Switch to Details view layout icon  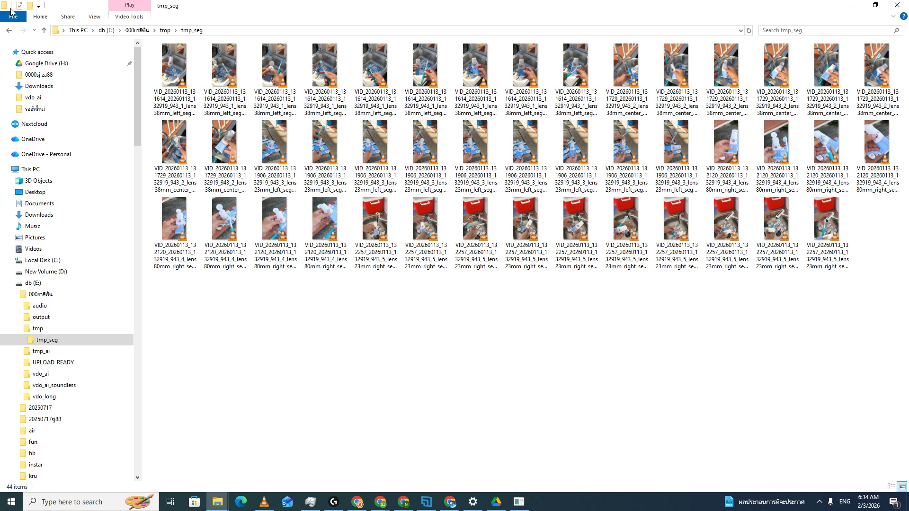click(891, 486)
